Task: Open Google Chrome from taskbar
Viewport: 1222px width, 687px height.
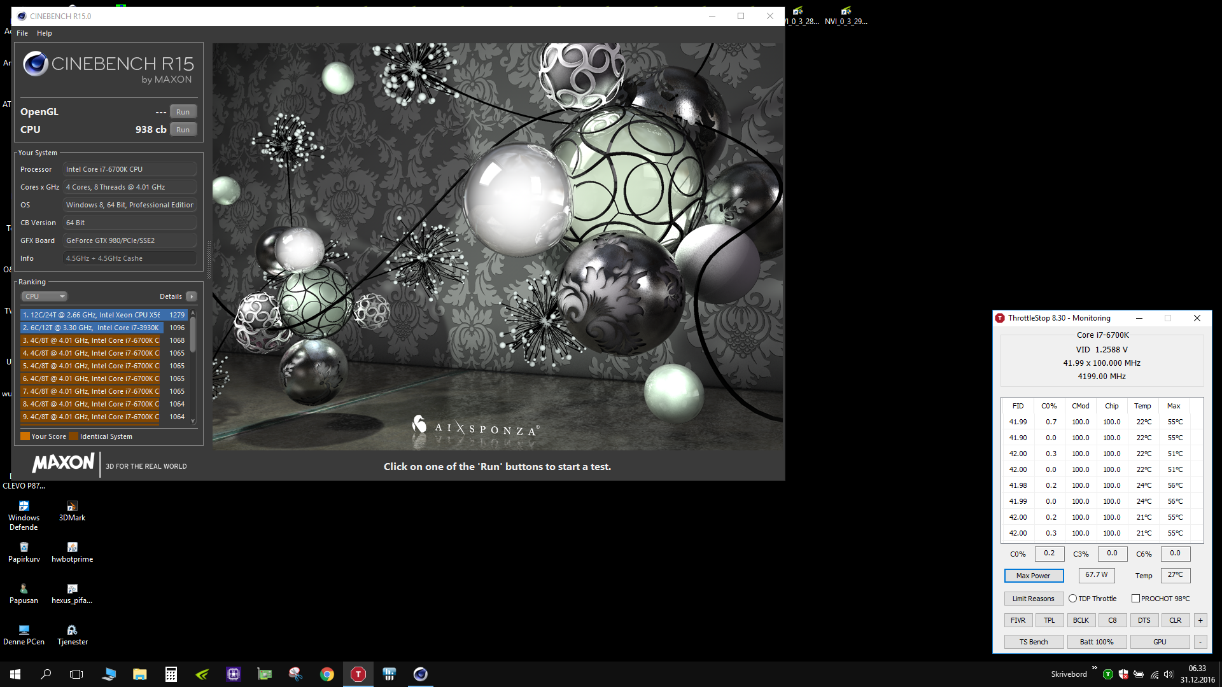Action: [x=327, y=674]
